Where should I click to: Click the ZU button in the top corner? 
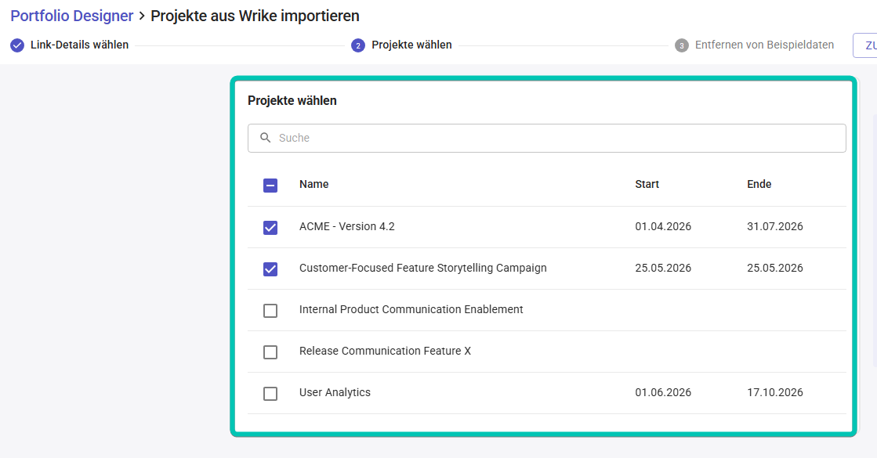(x=868, y=45)
